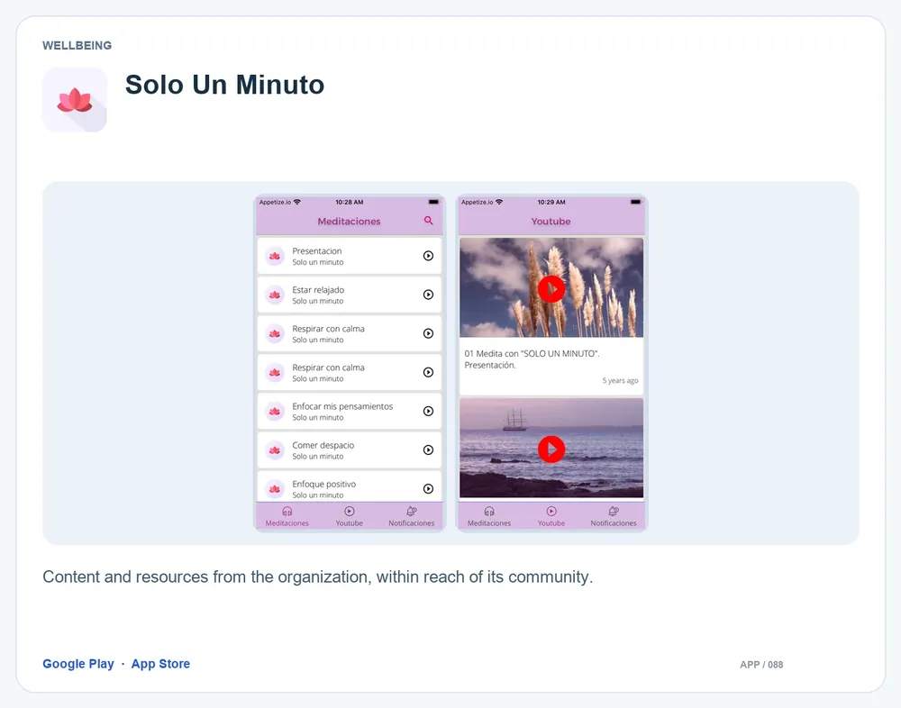Play the Comer despacio meditation
Image resolution: width=901 pixels, height=708 pixels.
click(428, 450)
